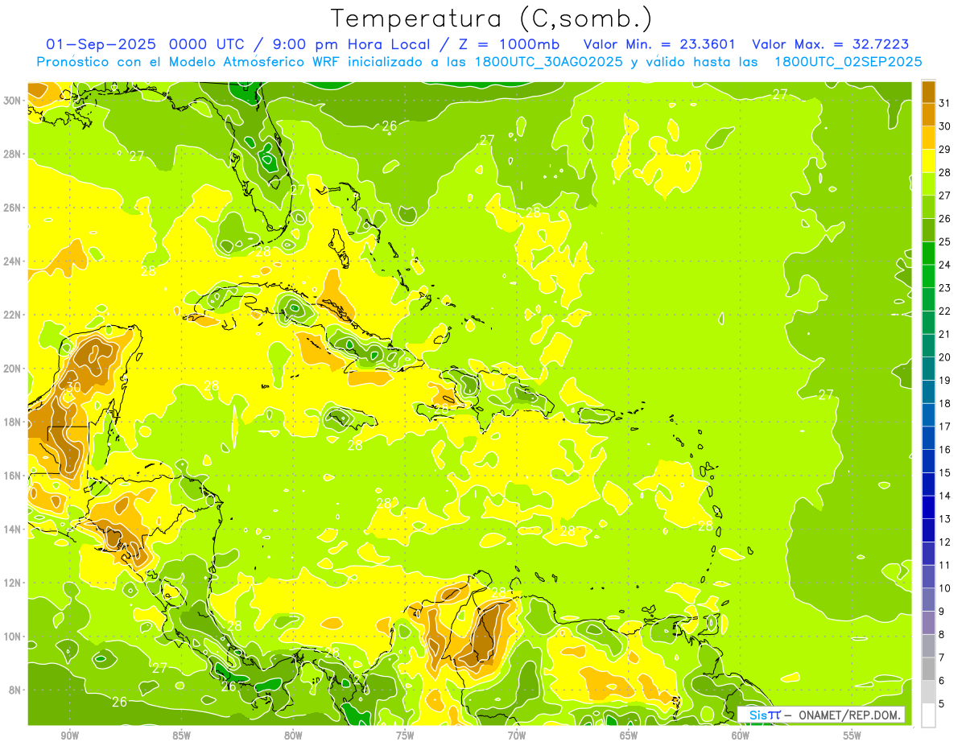
Task: Click the "80W" longitude axis label
Action: point(293,736)
